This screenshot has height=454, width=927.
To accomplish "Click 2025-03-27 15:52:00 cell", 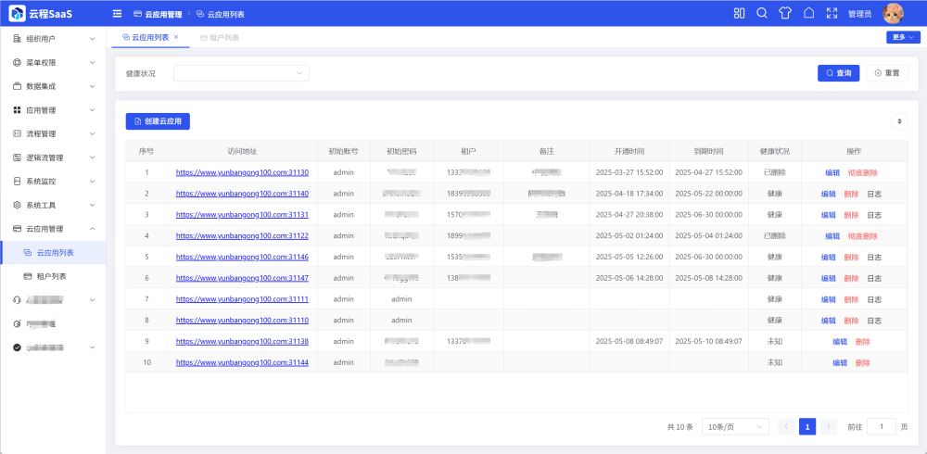I will coord(629,172).
